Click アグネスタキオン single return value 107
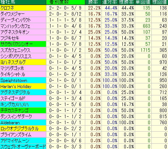 tap(146, 32)
